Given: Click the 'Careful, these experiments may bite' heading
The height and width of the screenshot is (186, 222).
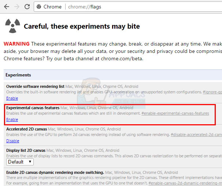Looking at the screenshot, I should 82,26.
